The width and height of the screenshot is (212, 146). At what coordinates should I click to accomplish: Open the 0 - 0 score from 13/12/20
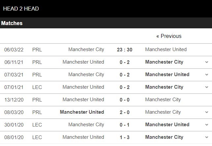coord(125,100)
